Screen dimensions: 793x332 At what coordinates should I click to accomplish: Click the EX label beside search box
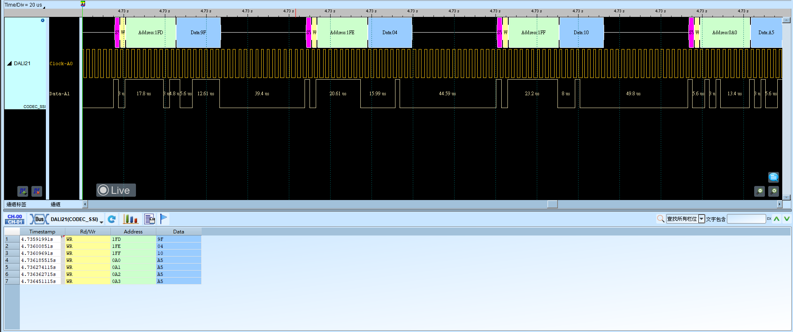point(769,219)
